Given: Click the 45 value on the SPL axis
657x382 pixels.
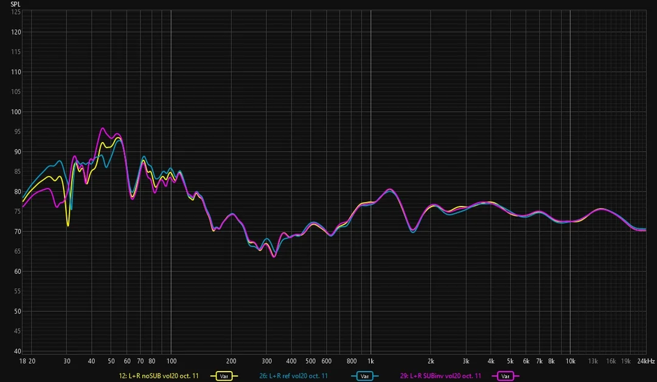Looking at the screenshot, I should pos(17,332).
